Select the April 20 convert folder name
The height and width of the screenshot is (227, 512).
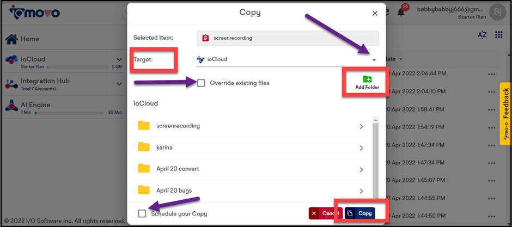178,169
